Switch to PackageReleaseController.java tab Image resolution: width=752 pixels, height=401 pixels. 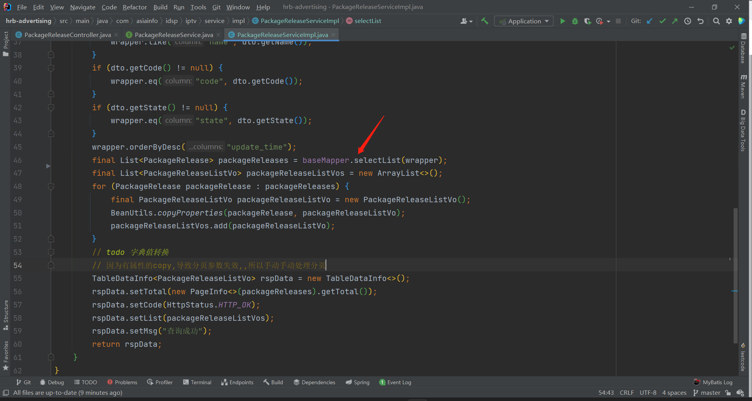click(67, 35)
